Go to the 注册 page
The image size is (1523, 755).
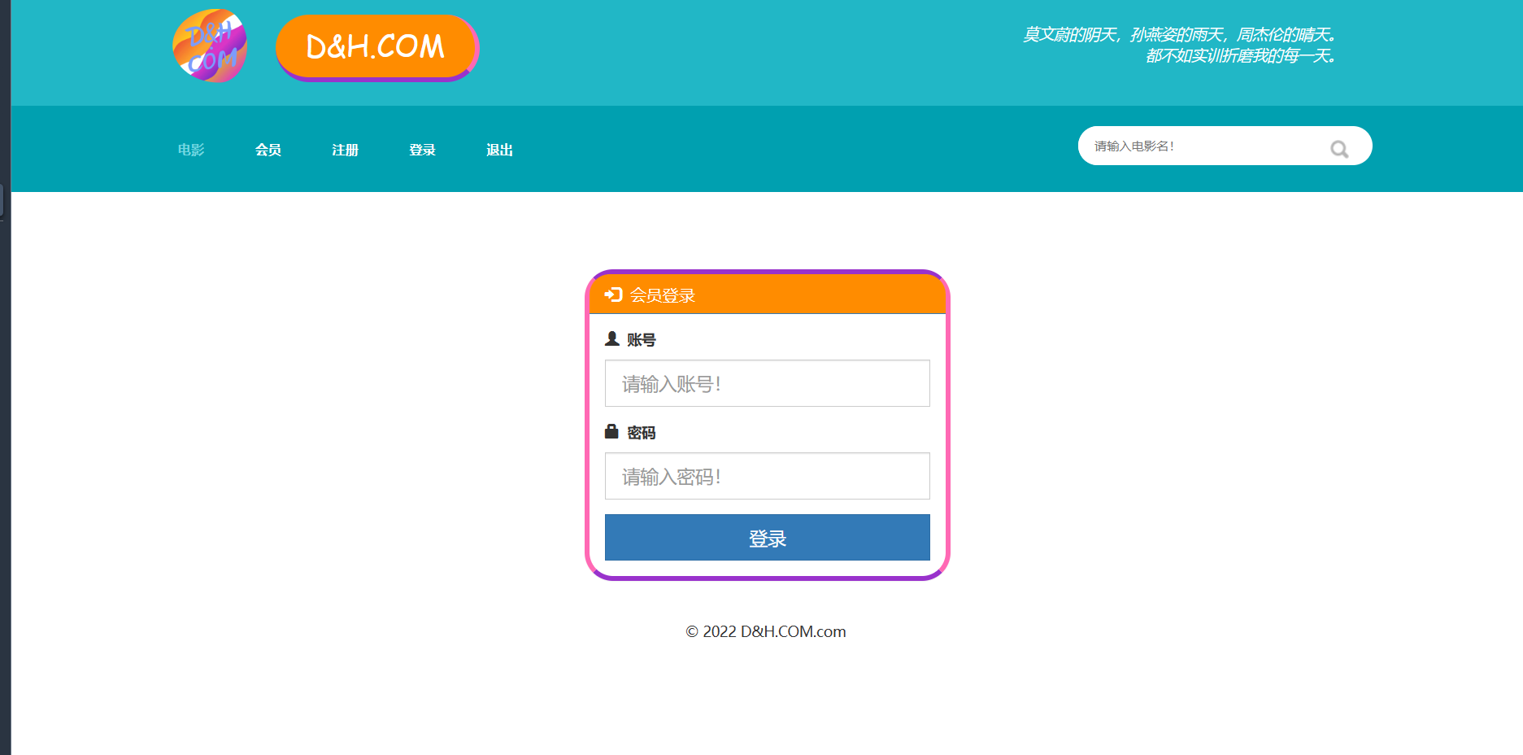[x=346, y=150]
